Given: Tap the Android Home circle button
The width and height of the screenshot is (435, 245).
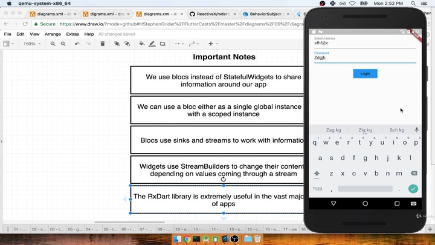Looking at the screenshot, I should tap(364, 204).
